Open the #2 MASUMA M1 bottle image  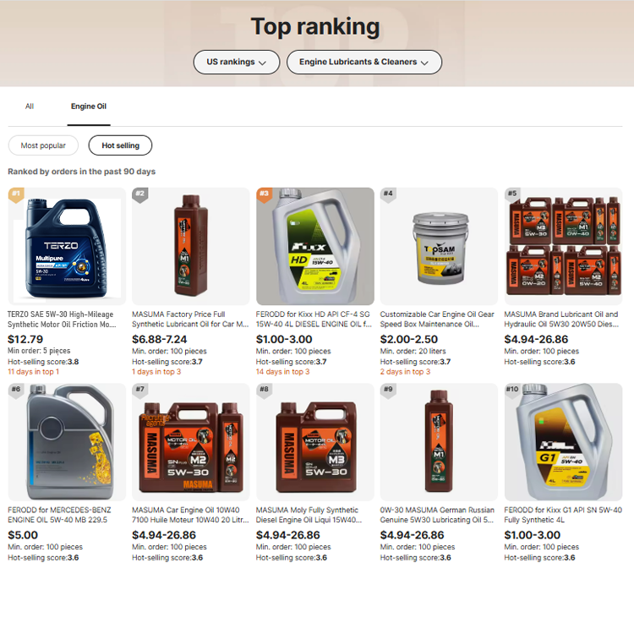click(191, 246)
